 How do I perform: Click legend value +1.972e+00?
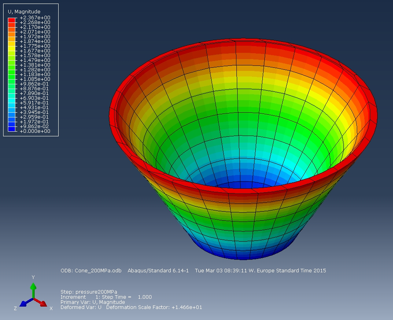click(35, 37)
